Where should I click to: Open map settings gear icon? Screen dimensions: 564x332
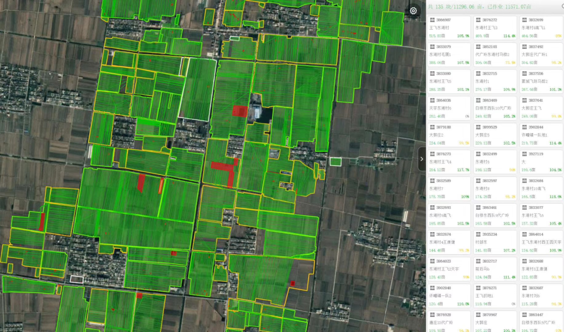(414, 11)
